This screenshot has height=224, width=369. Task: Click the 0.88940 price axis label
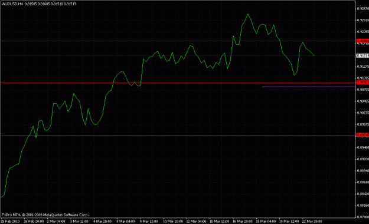click(363, 170)
